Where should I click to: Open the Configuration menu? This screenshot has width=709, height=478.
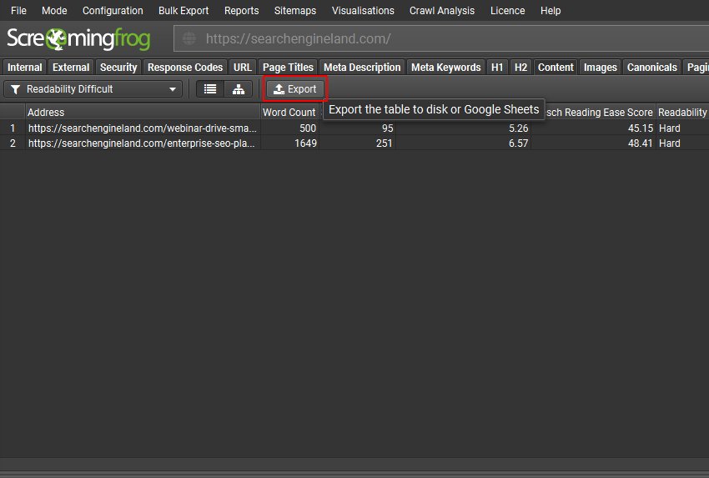113,10
